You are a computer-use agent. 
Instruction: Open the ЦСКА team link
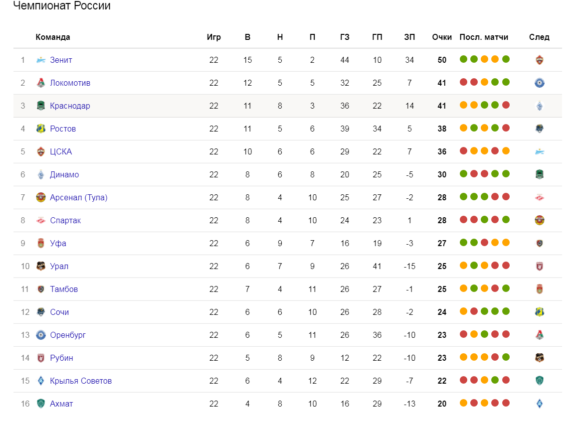(61, 151)
